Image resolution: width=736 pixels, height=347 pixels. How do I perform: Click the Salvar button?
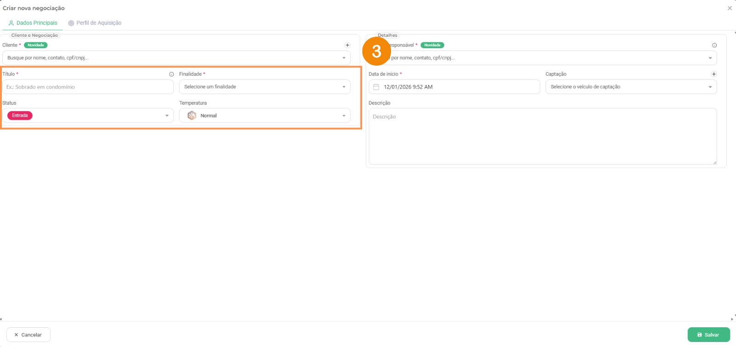pos(708,335)
